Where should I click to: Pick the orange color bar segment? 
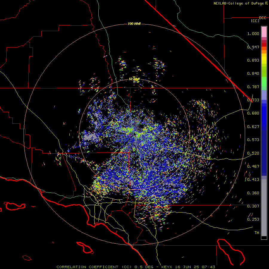click(x=264, y=52)
